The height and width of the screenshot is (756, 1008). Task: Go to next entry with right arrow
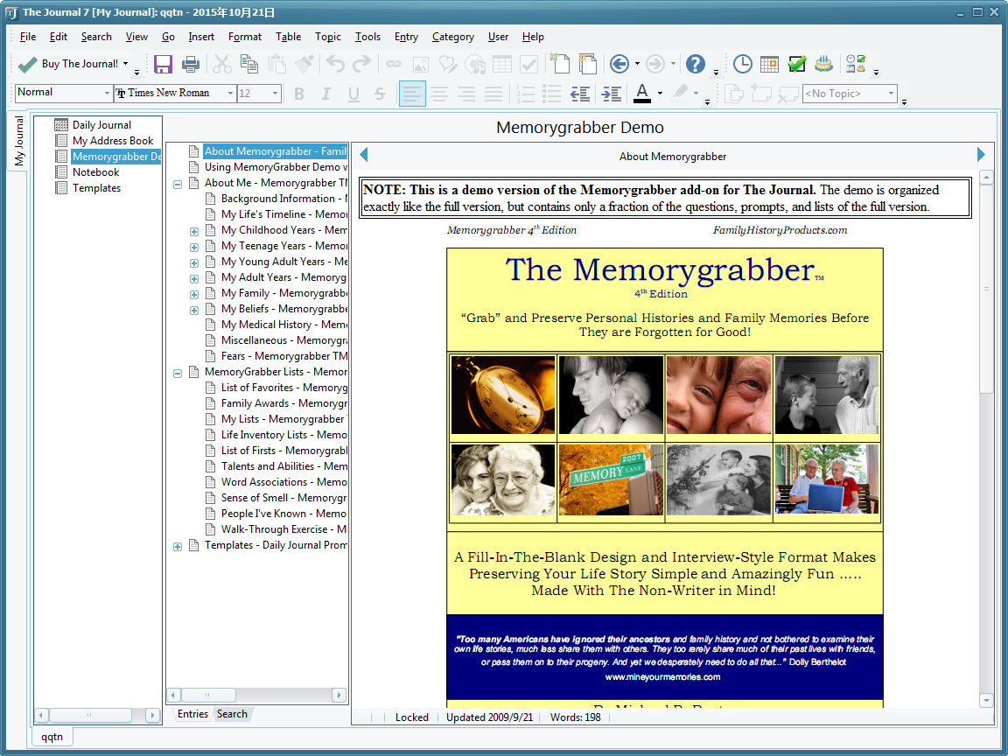pyautogui.click(x=980, y=154)
